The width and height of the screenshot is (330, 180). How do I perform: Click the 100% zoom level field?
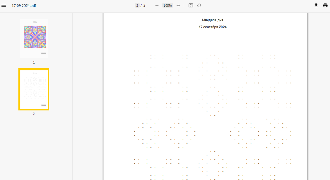[167, 5]
